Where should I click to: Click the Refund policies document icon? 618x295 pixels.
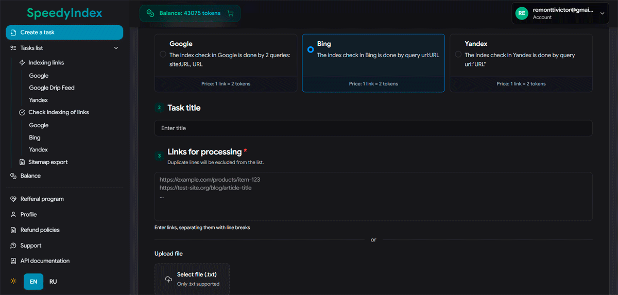[13, 230]
